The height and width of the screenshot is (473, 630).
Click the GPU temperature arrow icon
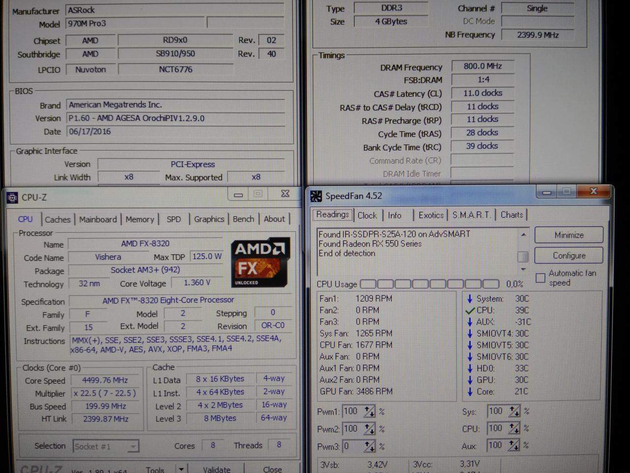[x=470, y=380]
